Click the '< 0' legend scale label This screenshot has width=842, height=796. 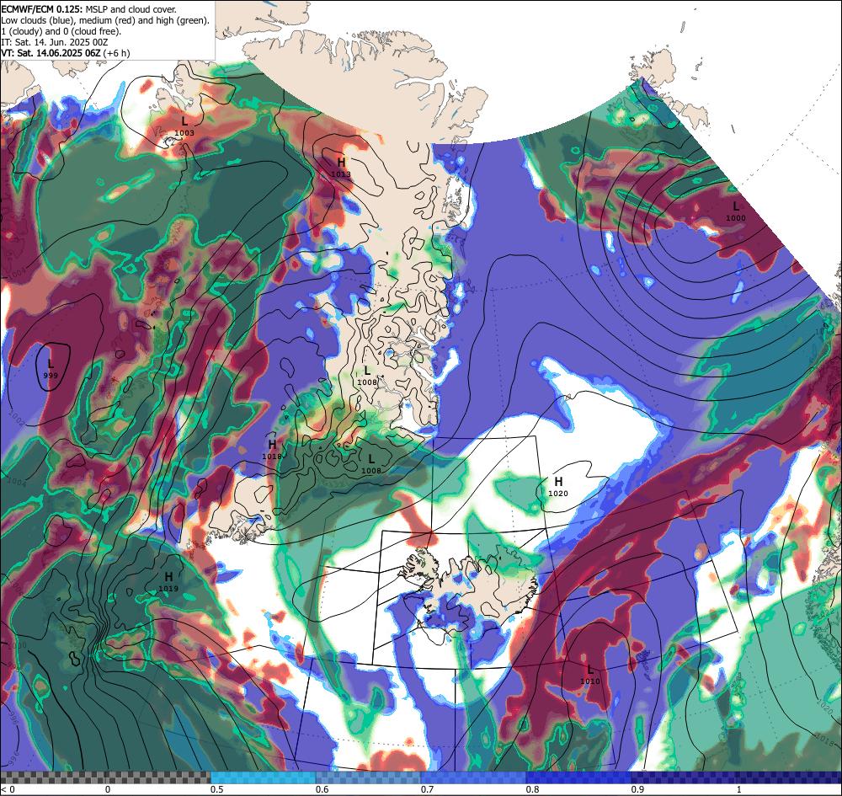[x=7, y=789]
